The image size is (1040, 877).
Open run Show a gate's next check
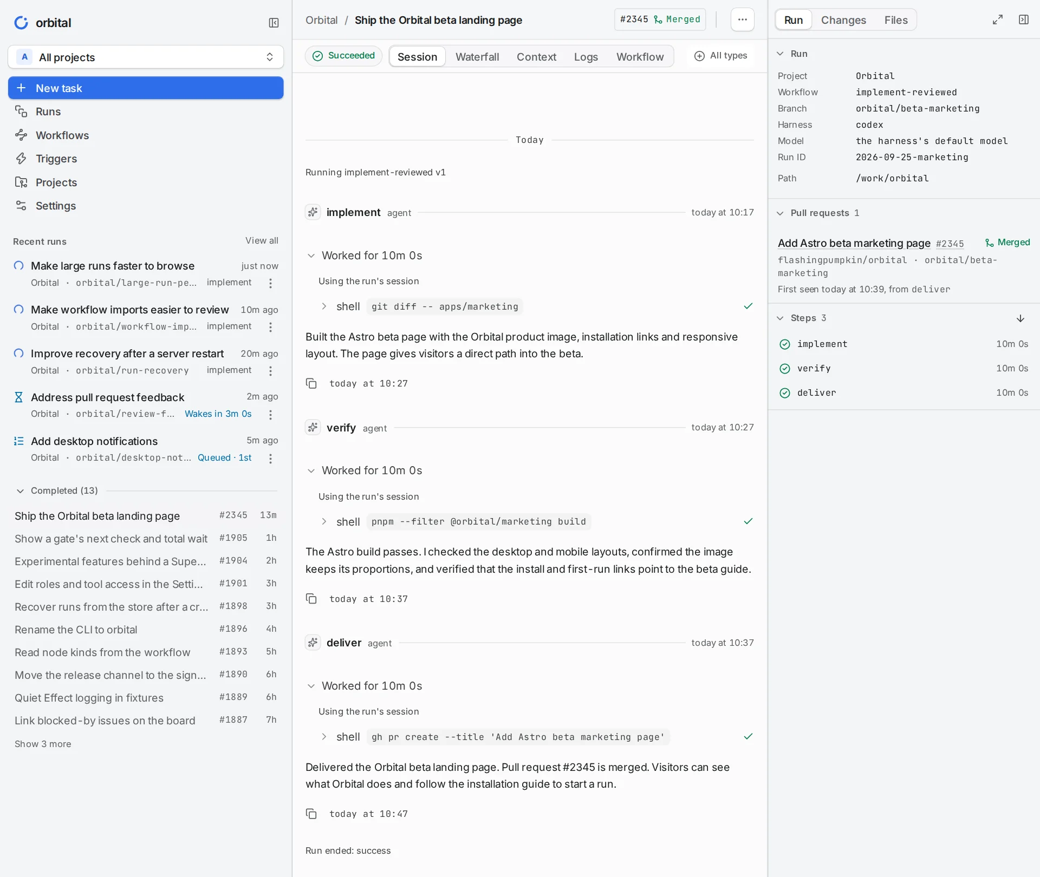tap(146, 539)
